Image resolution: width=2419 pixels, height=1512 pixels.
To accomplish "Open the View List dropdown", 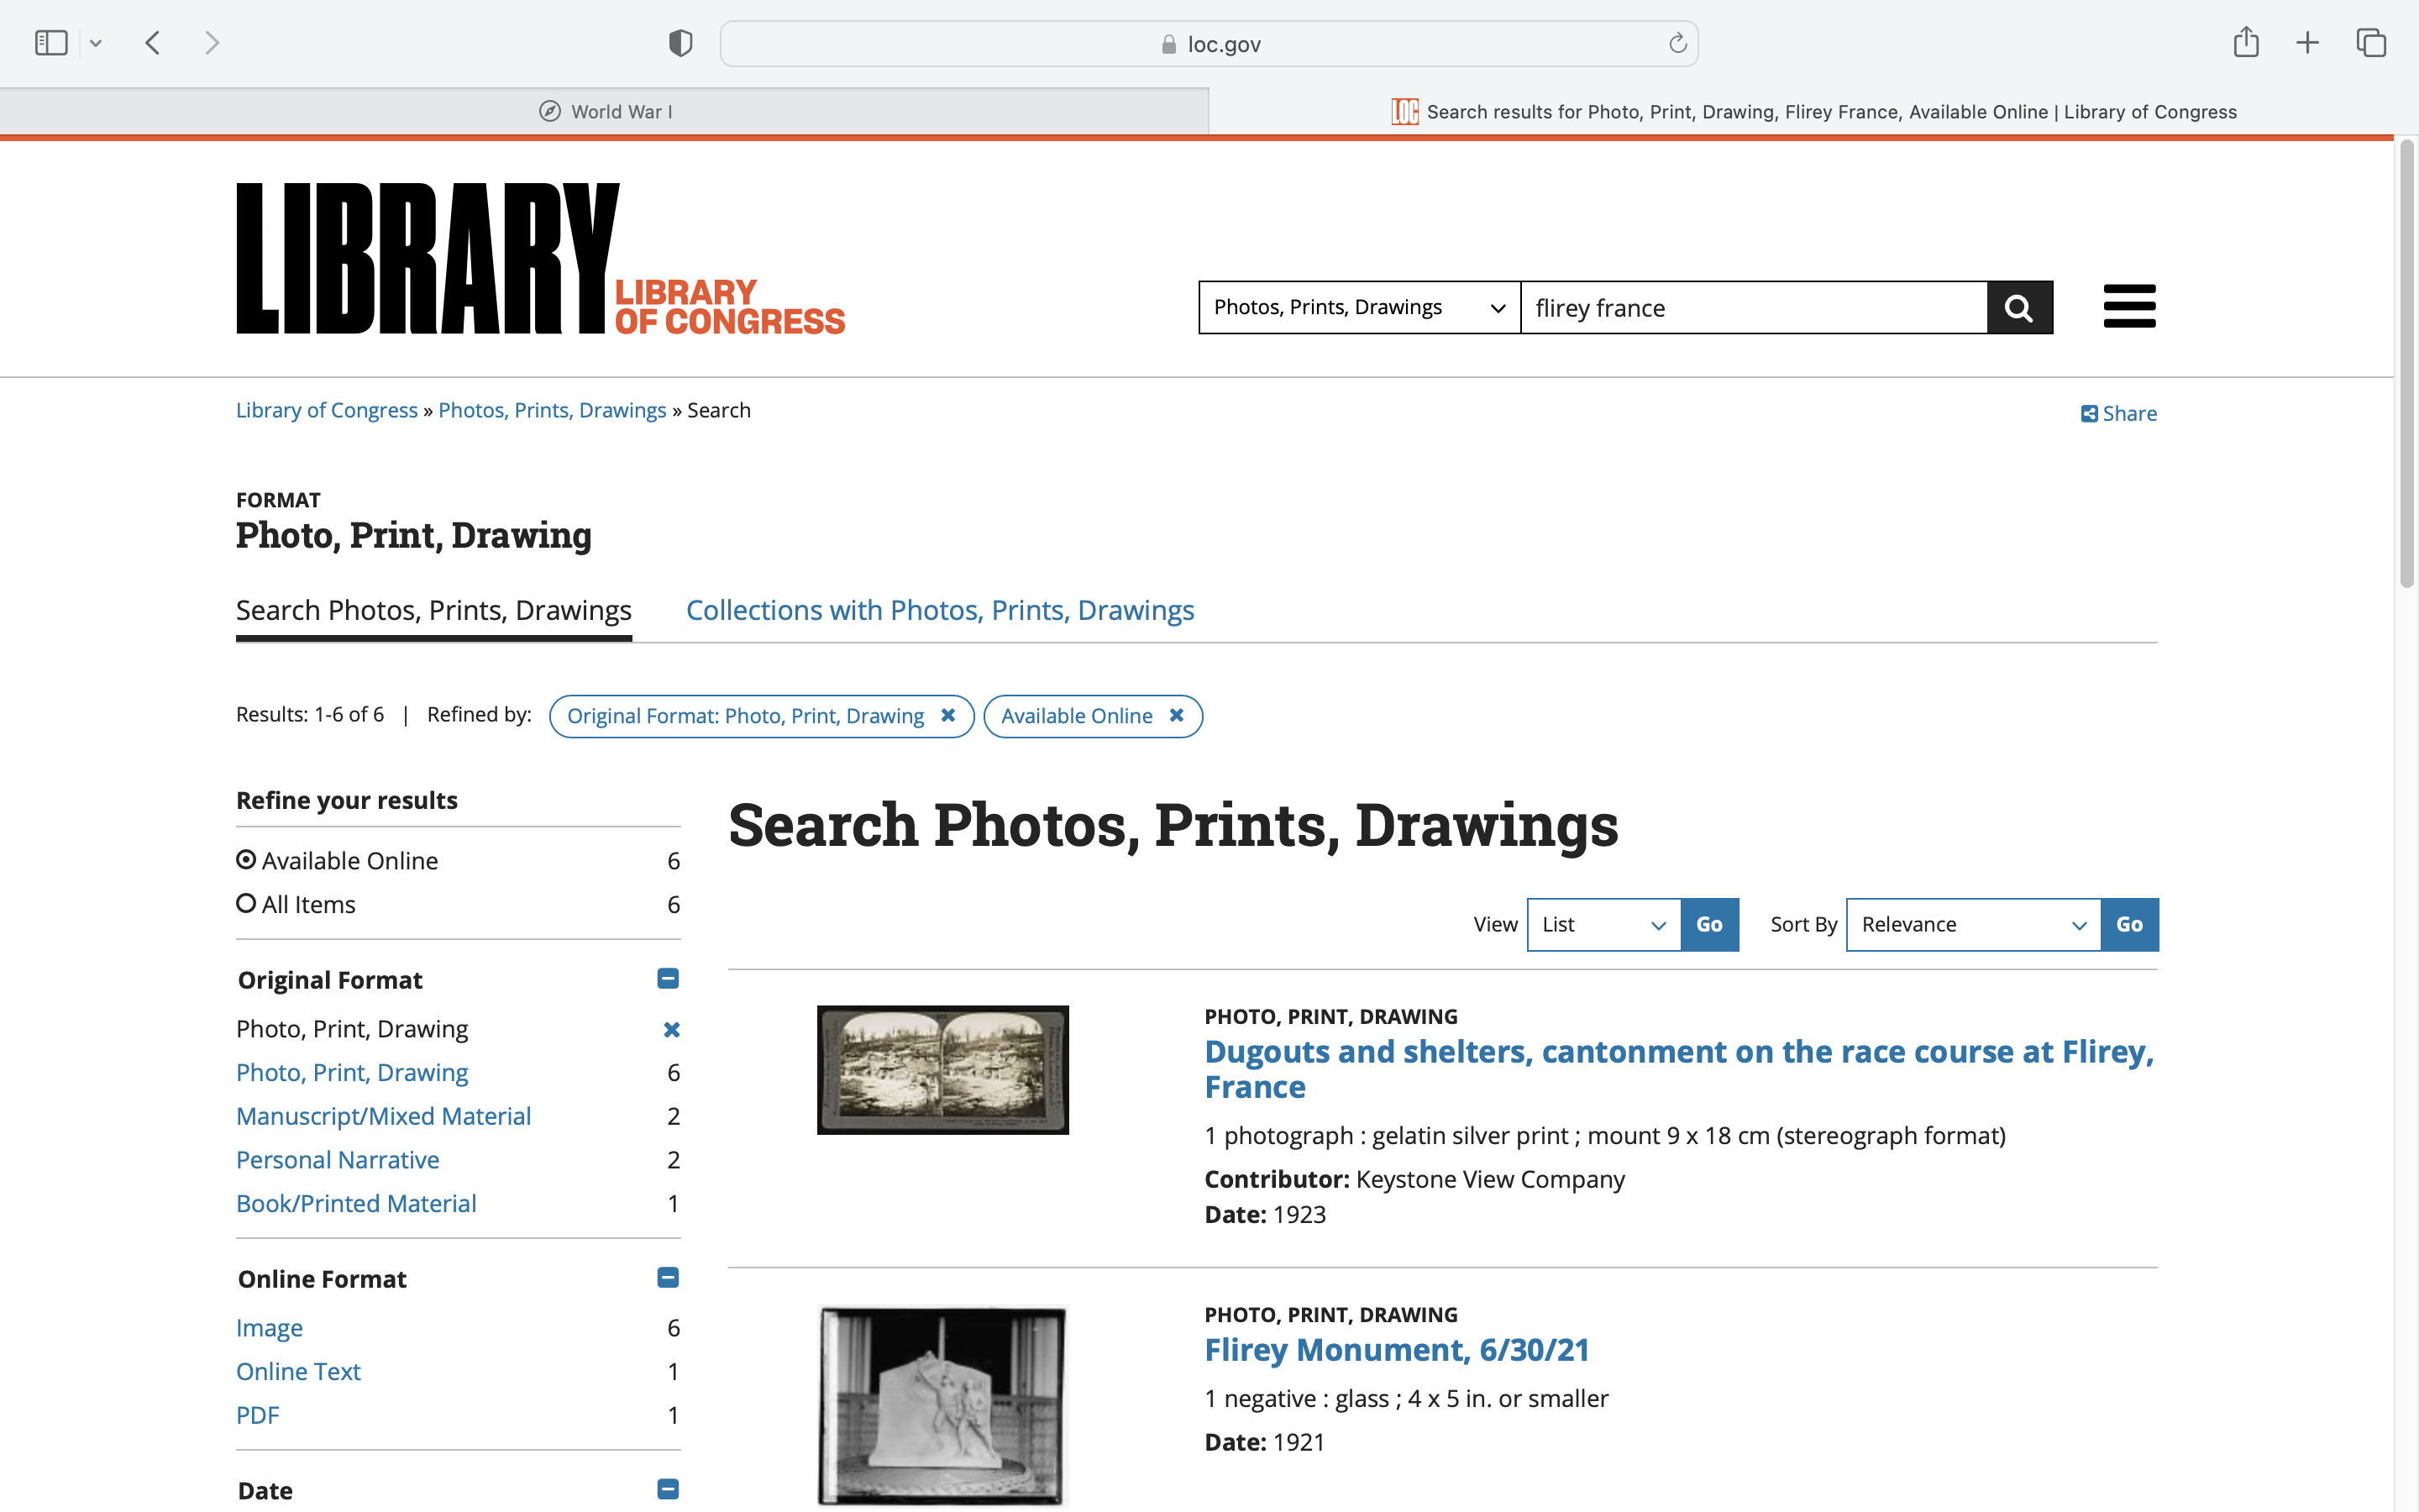I will (1603, 924).
